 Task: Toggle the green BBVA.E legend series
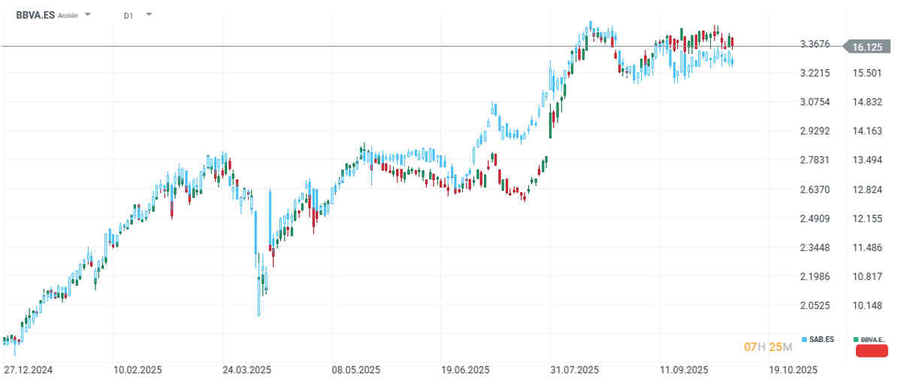coord(873,339)
